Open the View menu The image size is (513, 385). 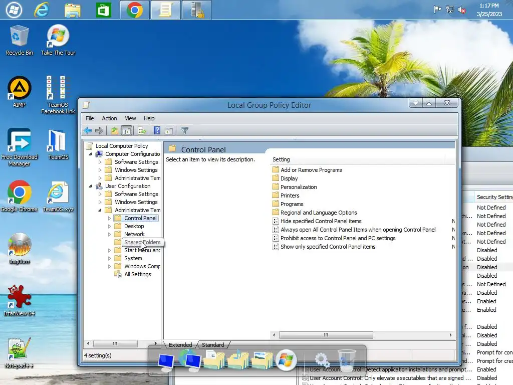130,118
